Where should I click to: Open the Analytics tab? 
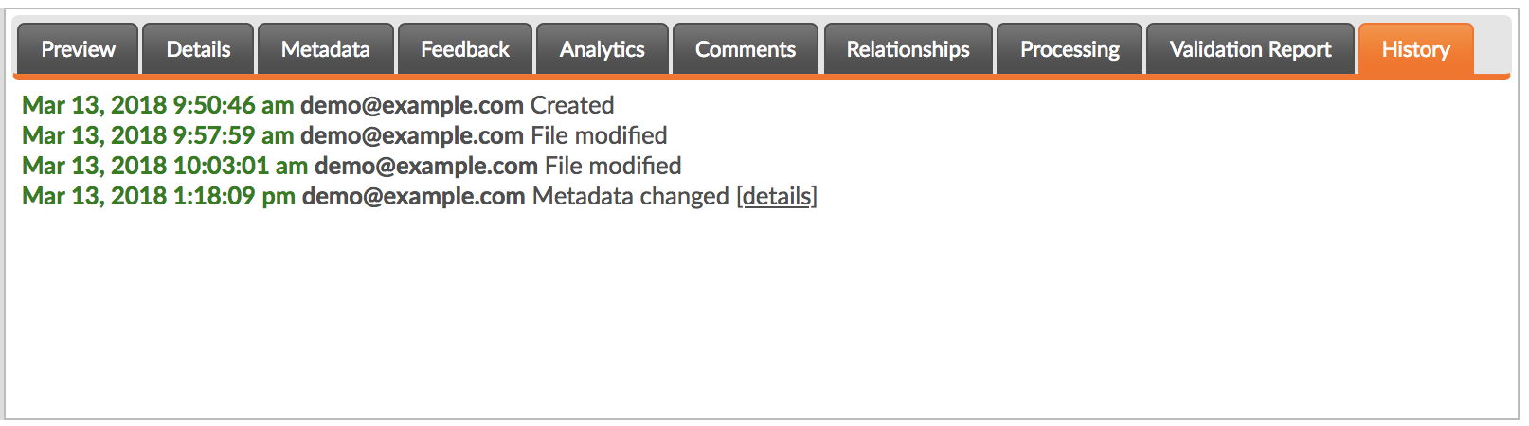pyautogui.click(x=602, y=49)
